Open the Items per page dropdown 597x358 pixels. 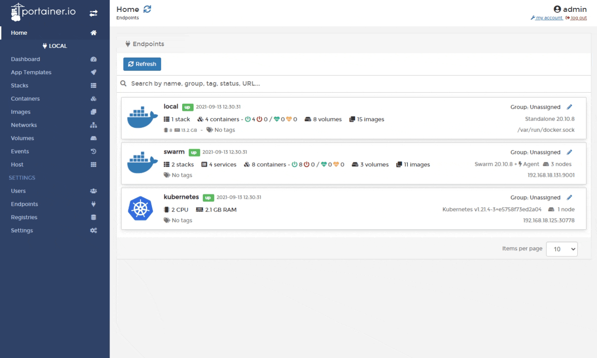562,249
